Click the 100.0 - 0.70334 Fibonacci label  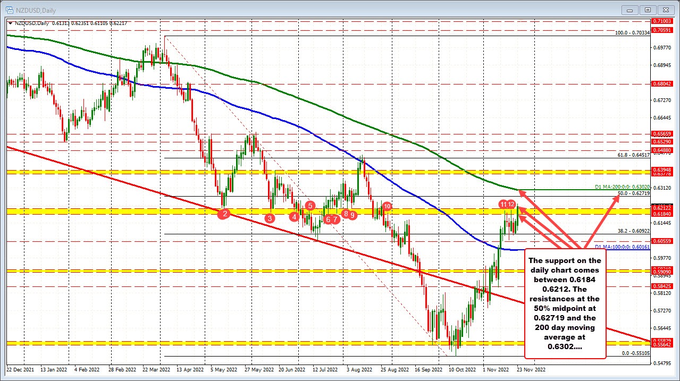pyautogui.click(x=632, y=32)
